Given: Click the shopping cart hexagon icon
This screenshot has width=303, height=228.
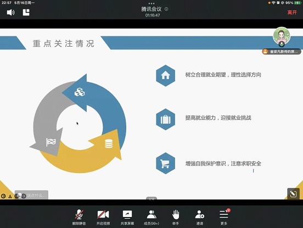Looking at the screenshot, I should pyautogui.click(x=165, y=163).
